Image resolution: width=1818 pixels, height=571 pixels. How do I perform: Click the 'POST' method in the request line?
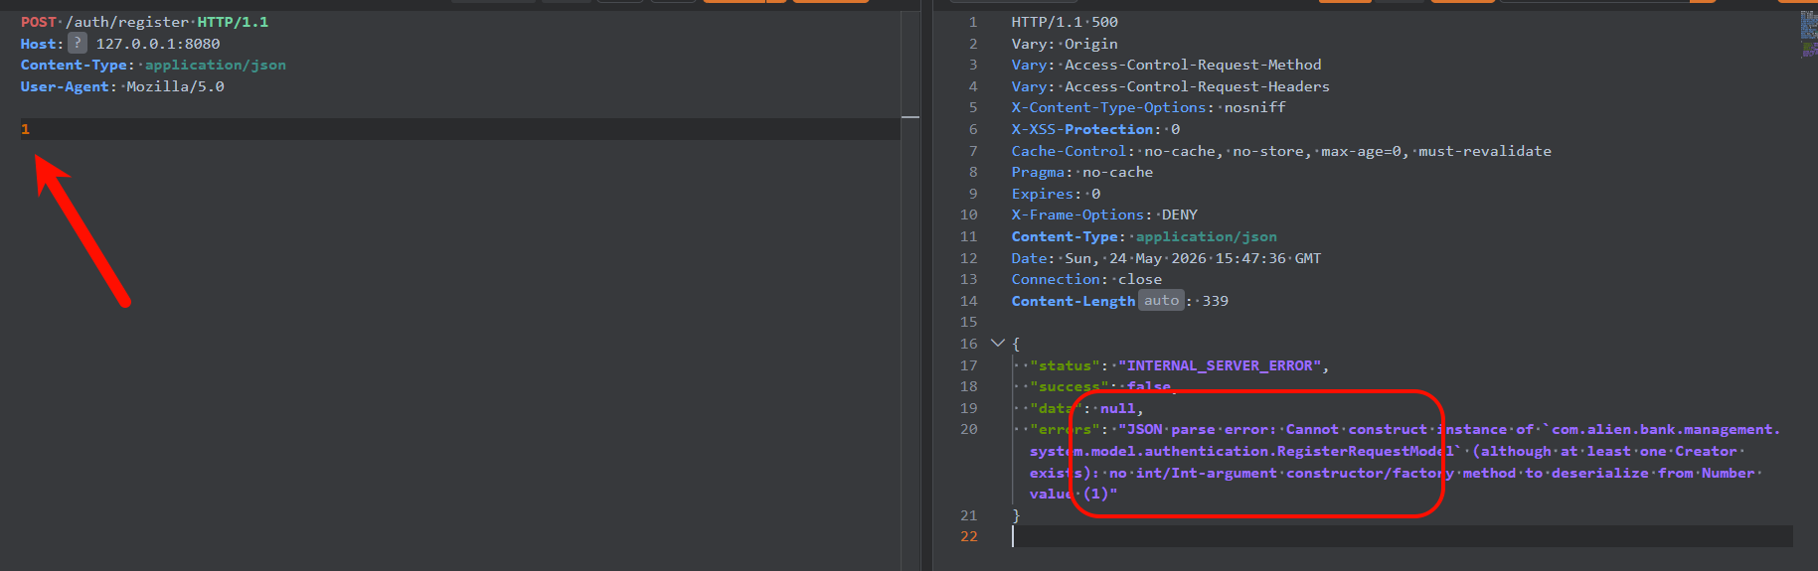point(39,22)
